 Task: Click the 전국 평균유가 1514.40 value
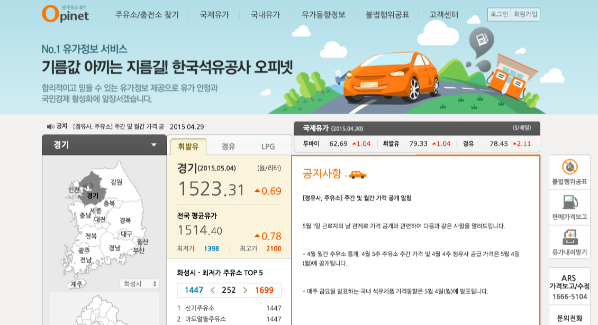point(200,230)
